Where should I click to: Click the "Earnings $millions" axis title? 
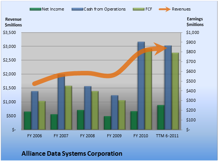click(x=195, y=21)
